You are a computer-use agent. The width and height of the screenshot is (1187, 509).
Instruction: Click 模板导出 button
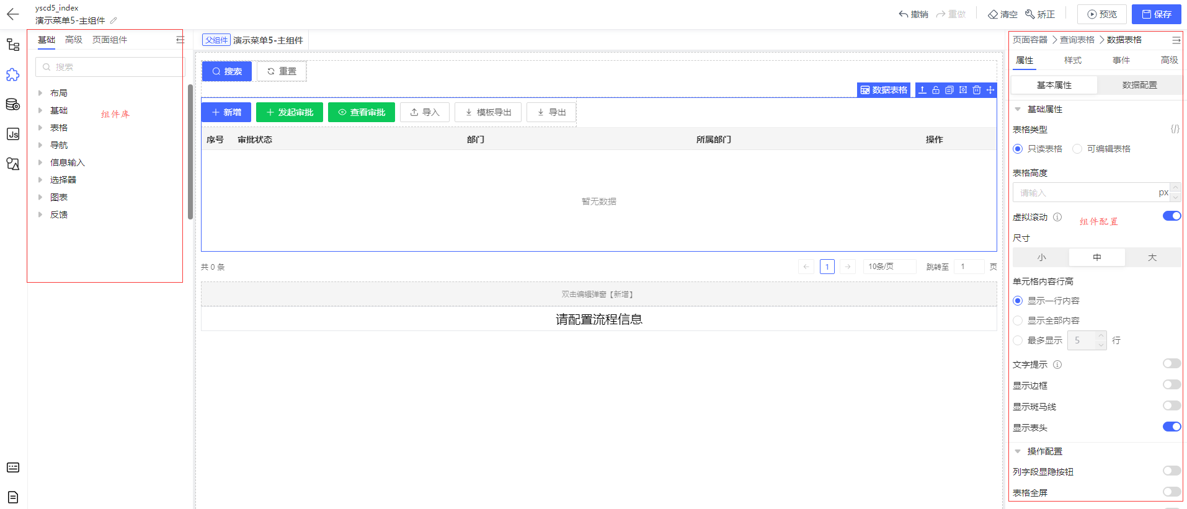point(488,112)
